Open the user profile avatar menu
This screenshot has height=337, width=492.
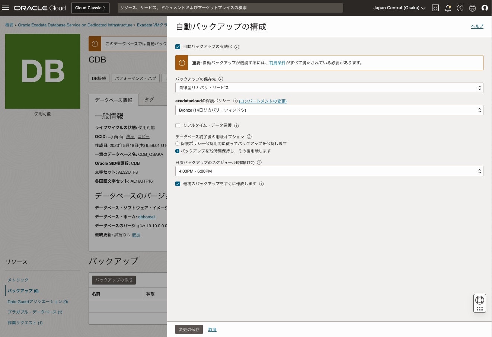pyautogui.click(x=485, y=8)
